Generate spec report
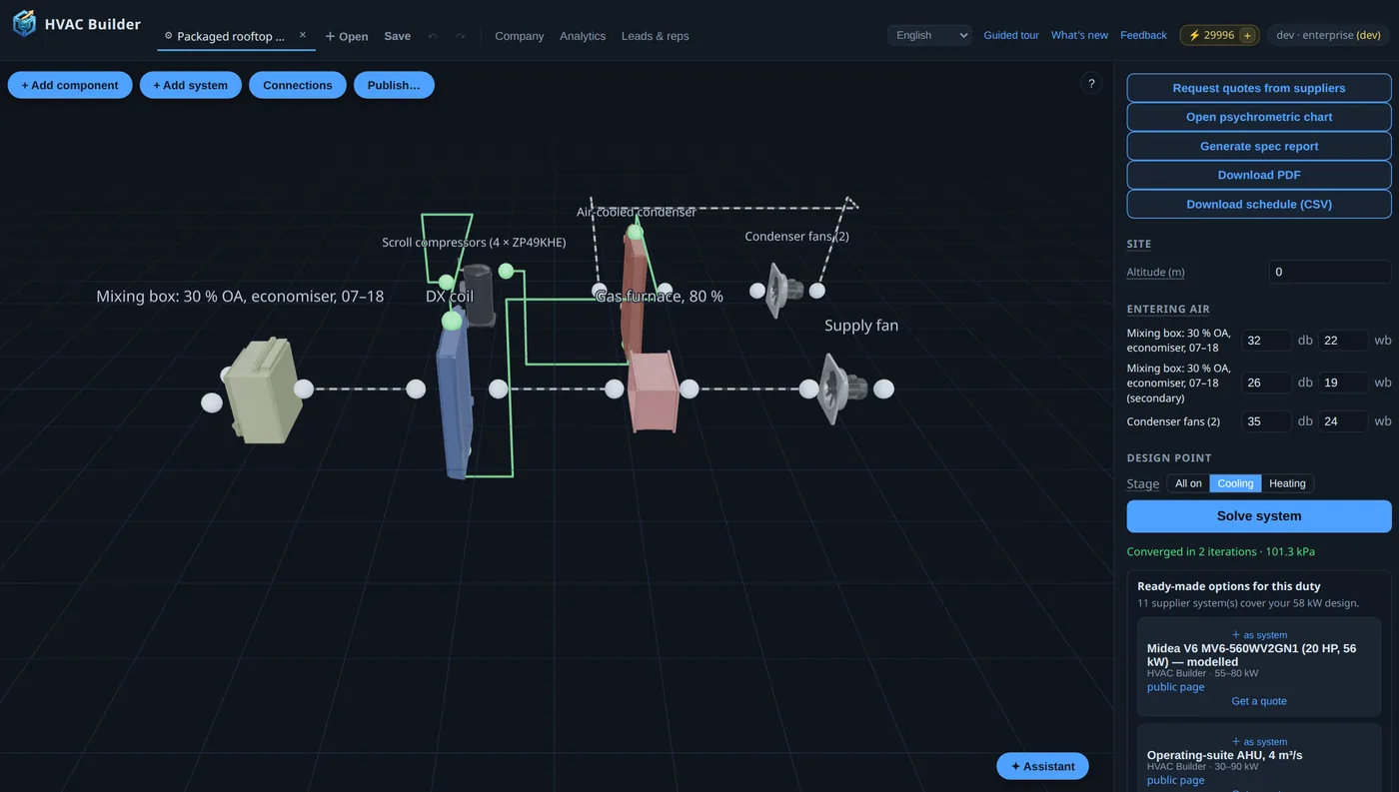 coord(1259,146)
